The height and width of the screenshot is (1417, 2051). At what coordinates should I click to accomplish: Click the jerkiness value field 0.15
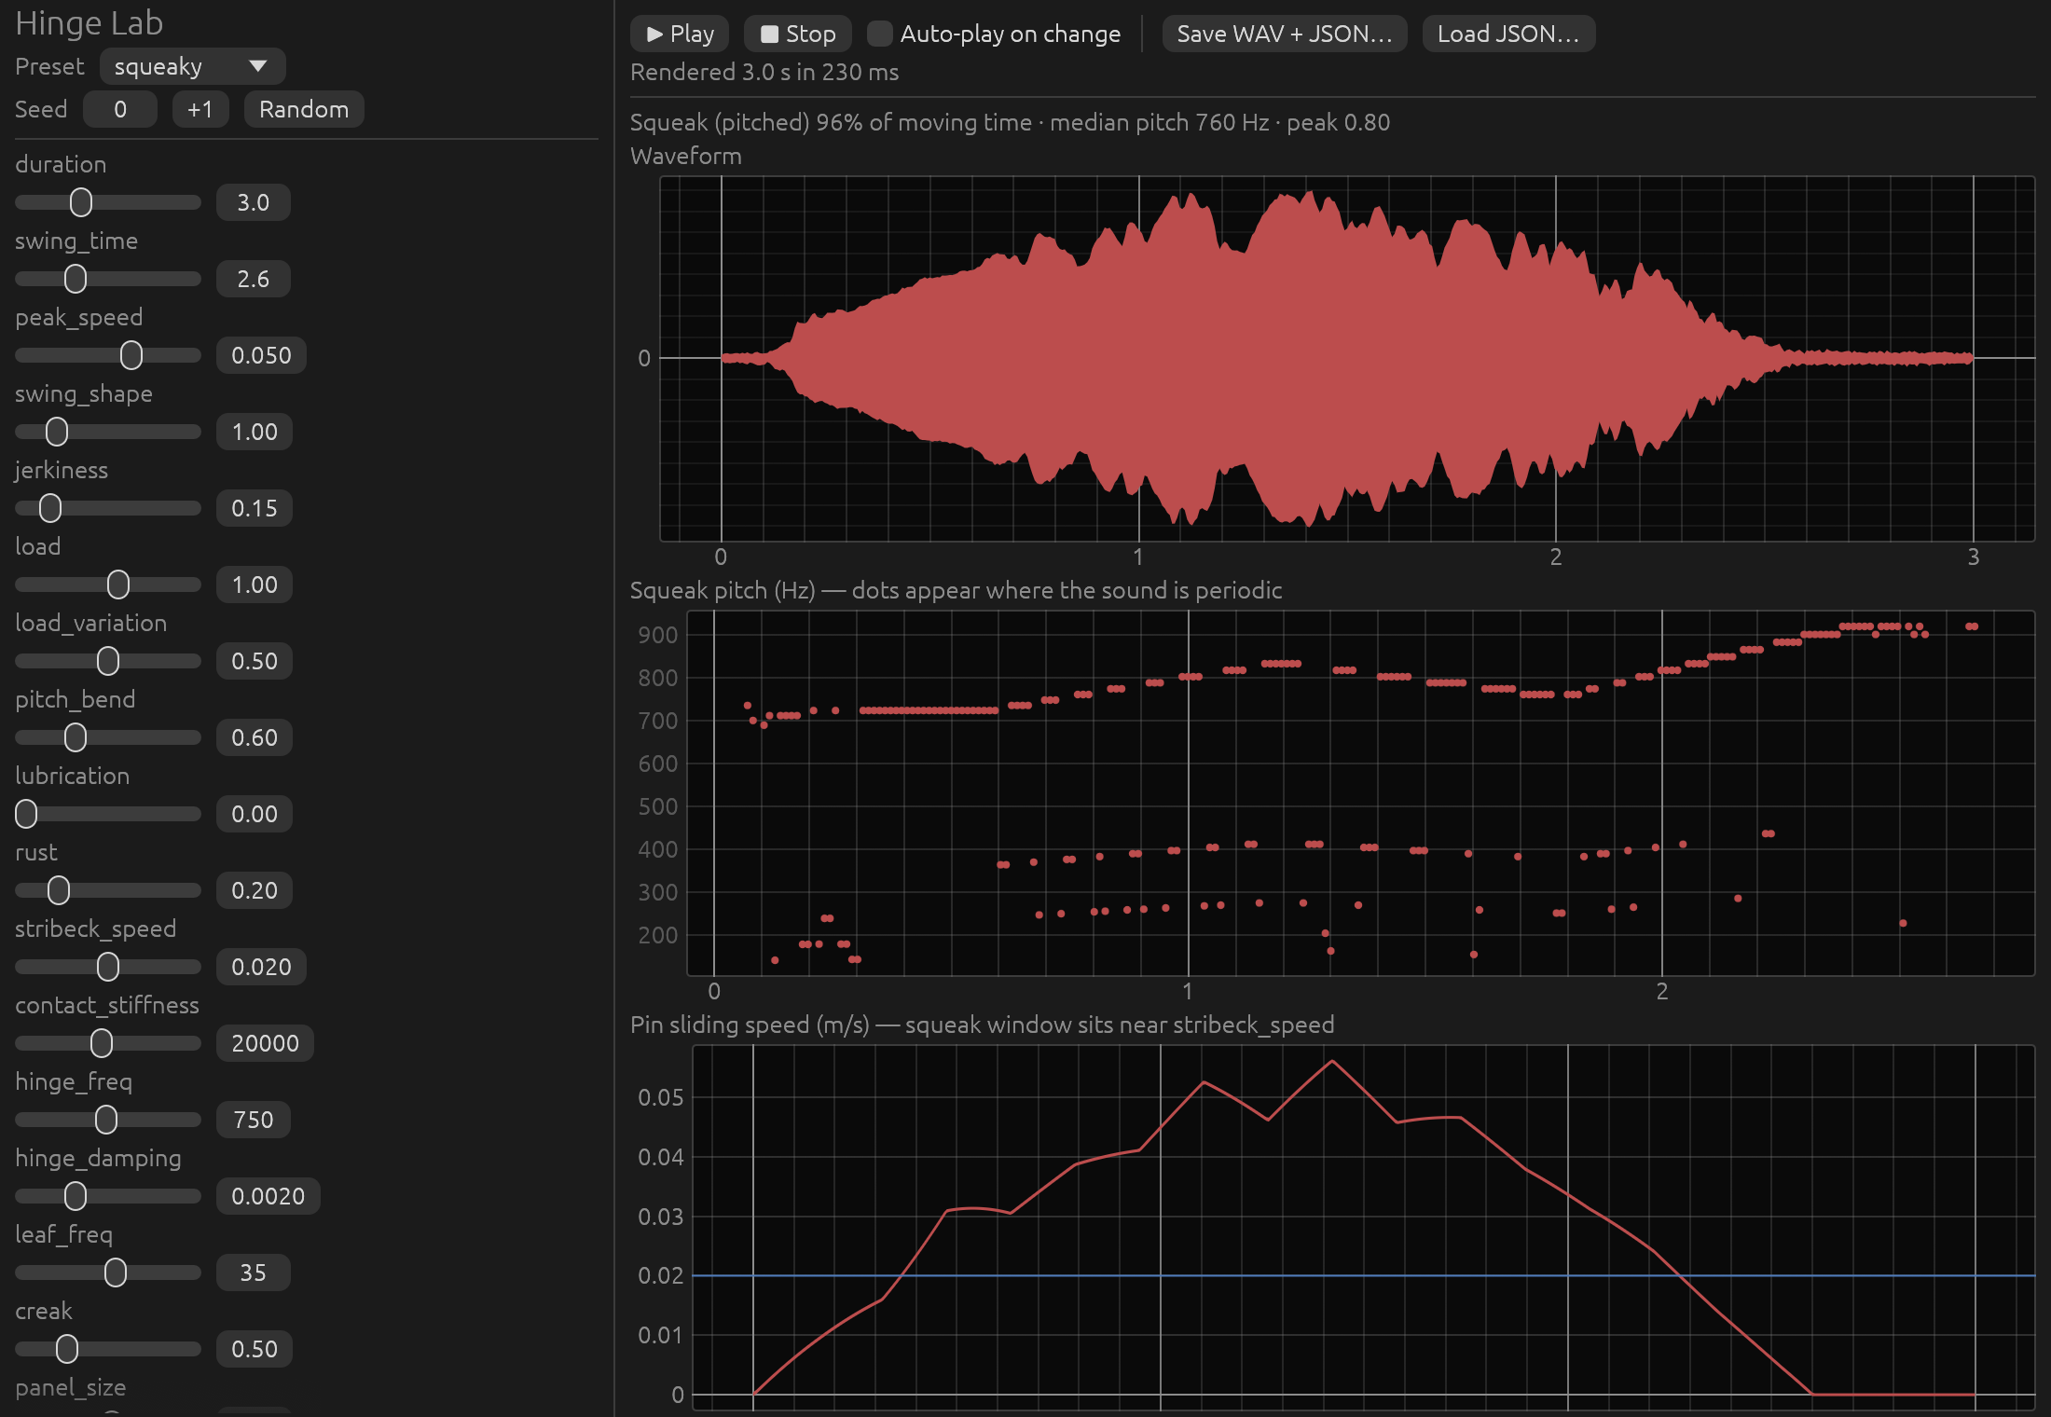coord(255,508)
